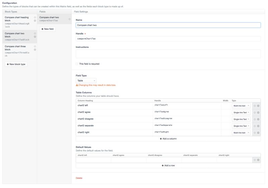Open type dropdown for chart2 right column
This screenshot has width=268, height=188.
(241, 133)
